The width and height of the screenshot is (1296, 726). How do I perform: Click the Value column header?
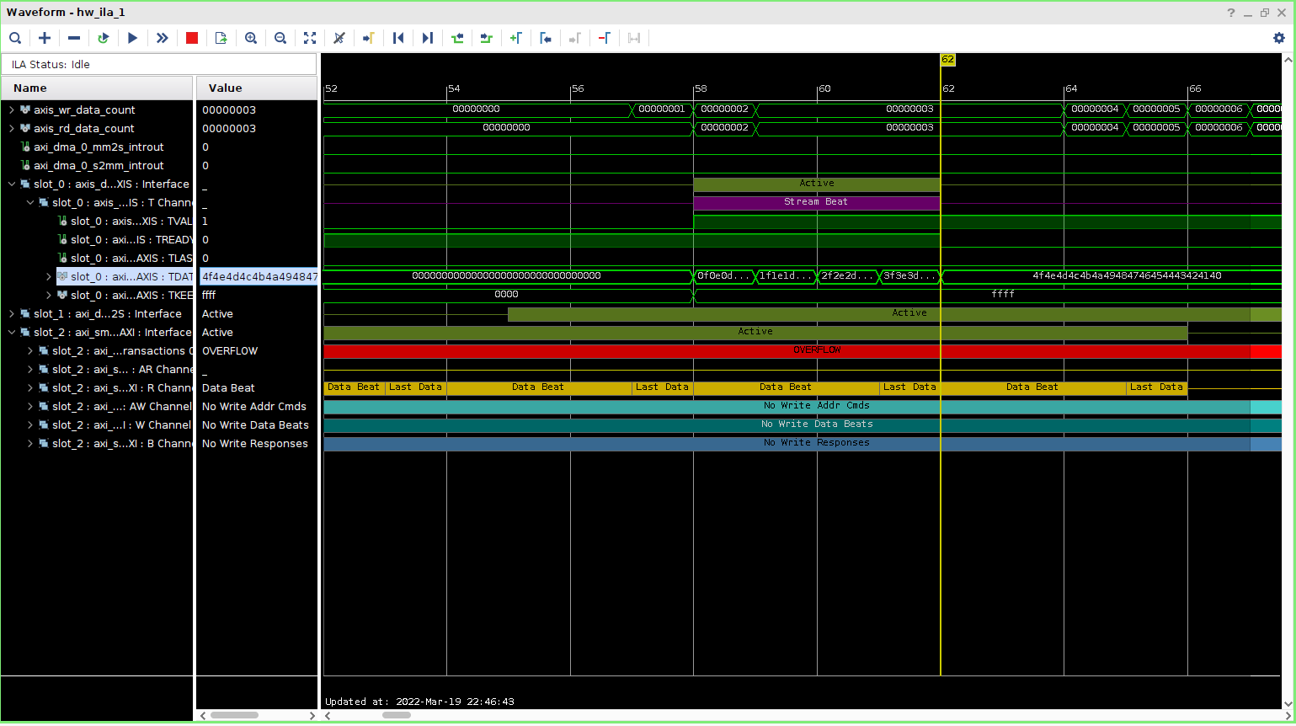(x=257, y=88)
